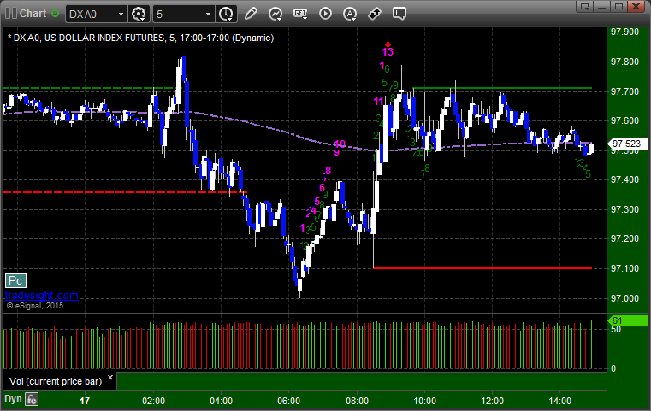Click the Pc button on chart
Screen dimensions: 651x411
click(15, 281)
